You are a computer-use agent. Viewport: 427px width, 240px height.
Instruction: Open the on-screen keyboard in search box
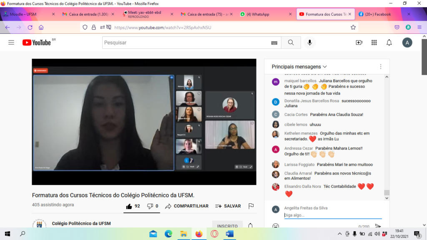[x=274, y=43]
